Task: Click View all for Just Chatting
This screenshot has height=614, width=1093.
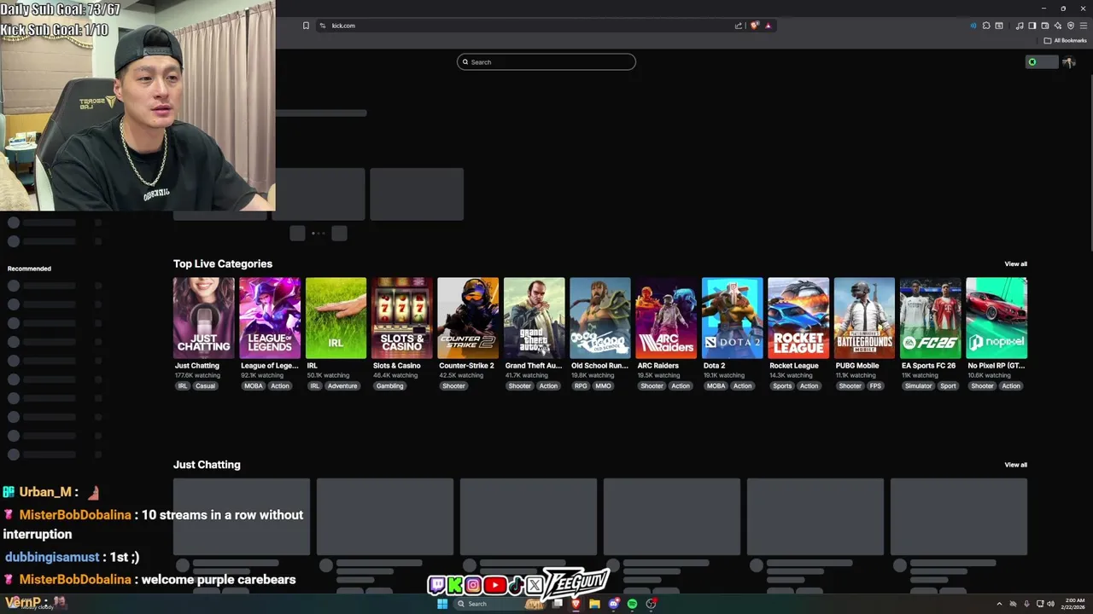Action: pos(1015,465)
